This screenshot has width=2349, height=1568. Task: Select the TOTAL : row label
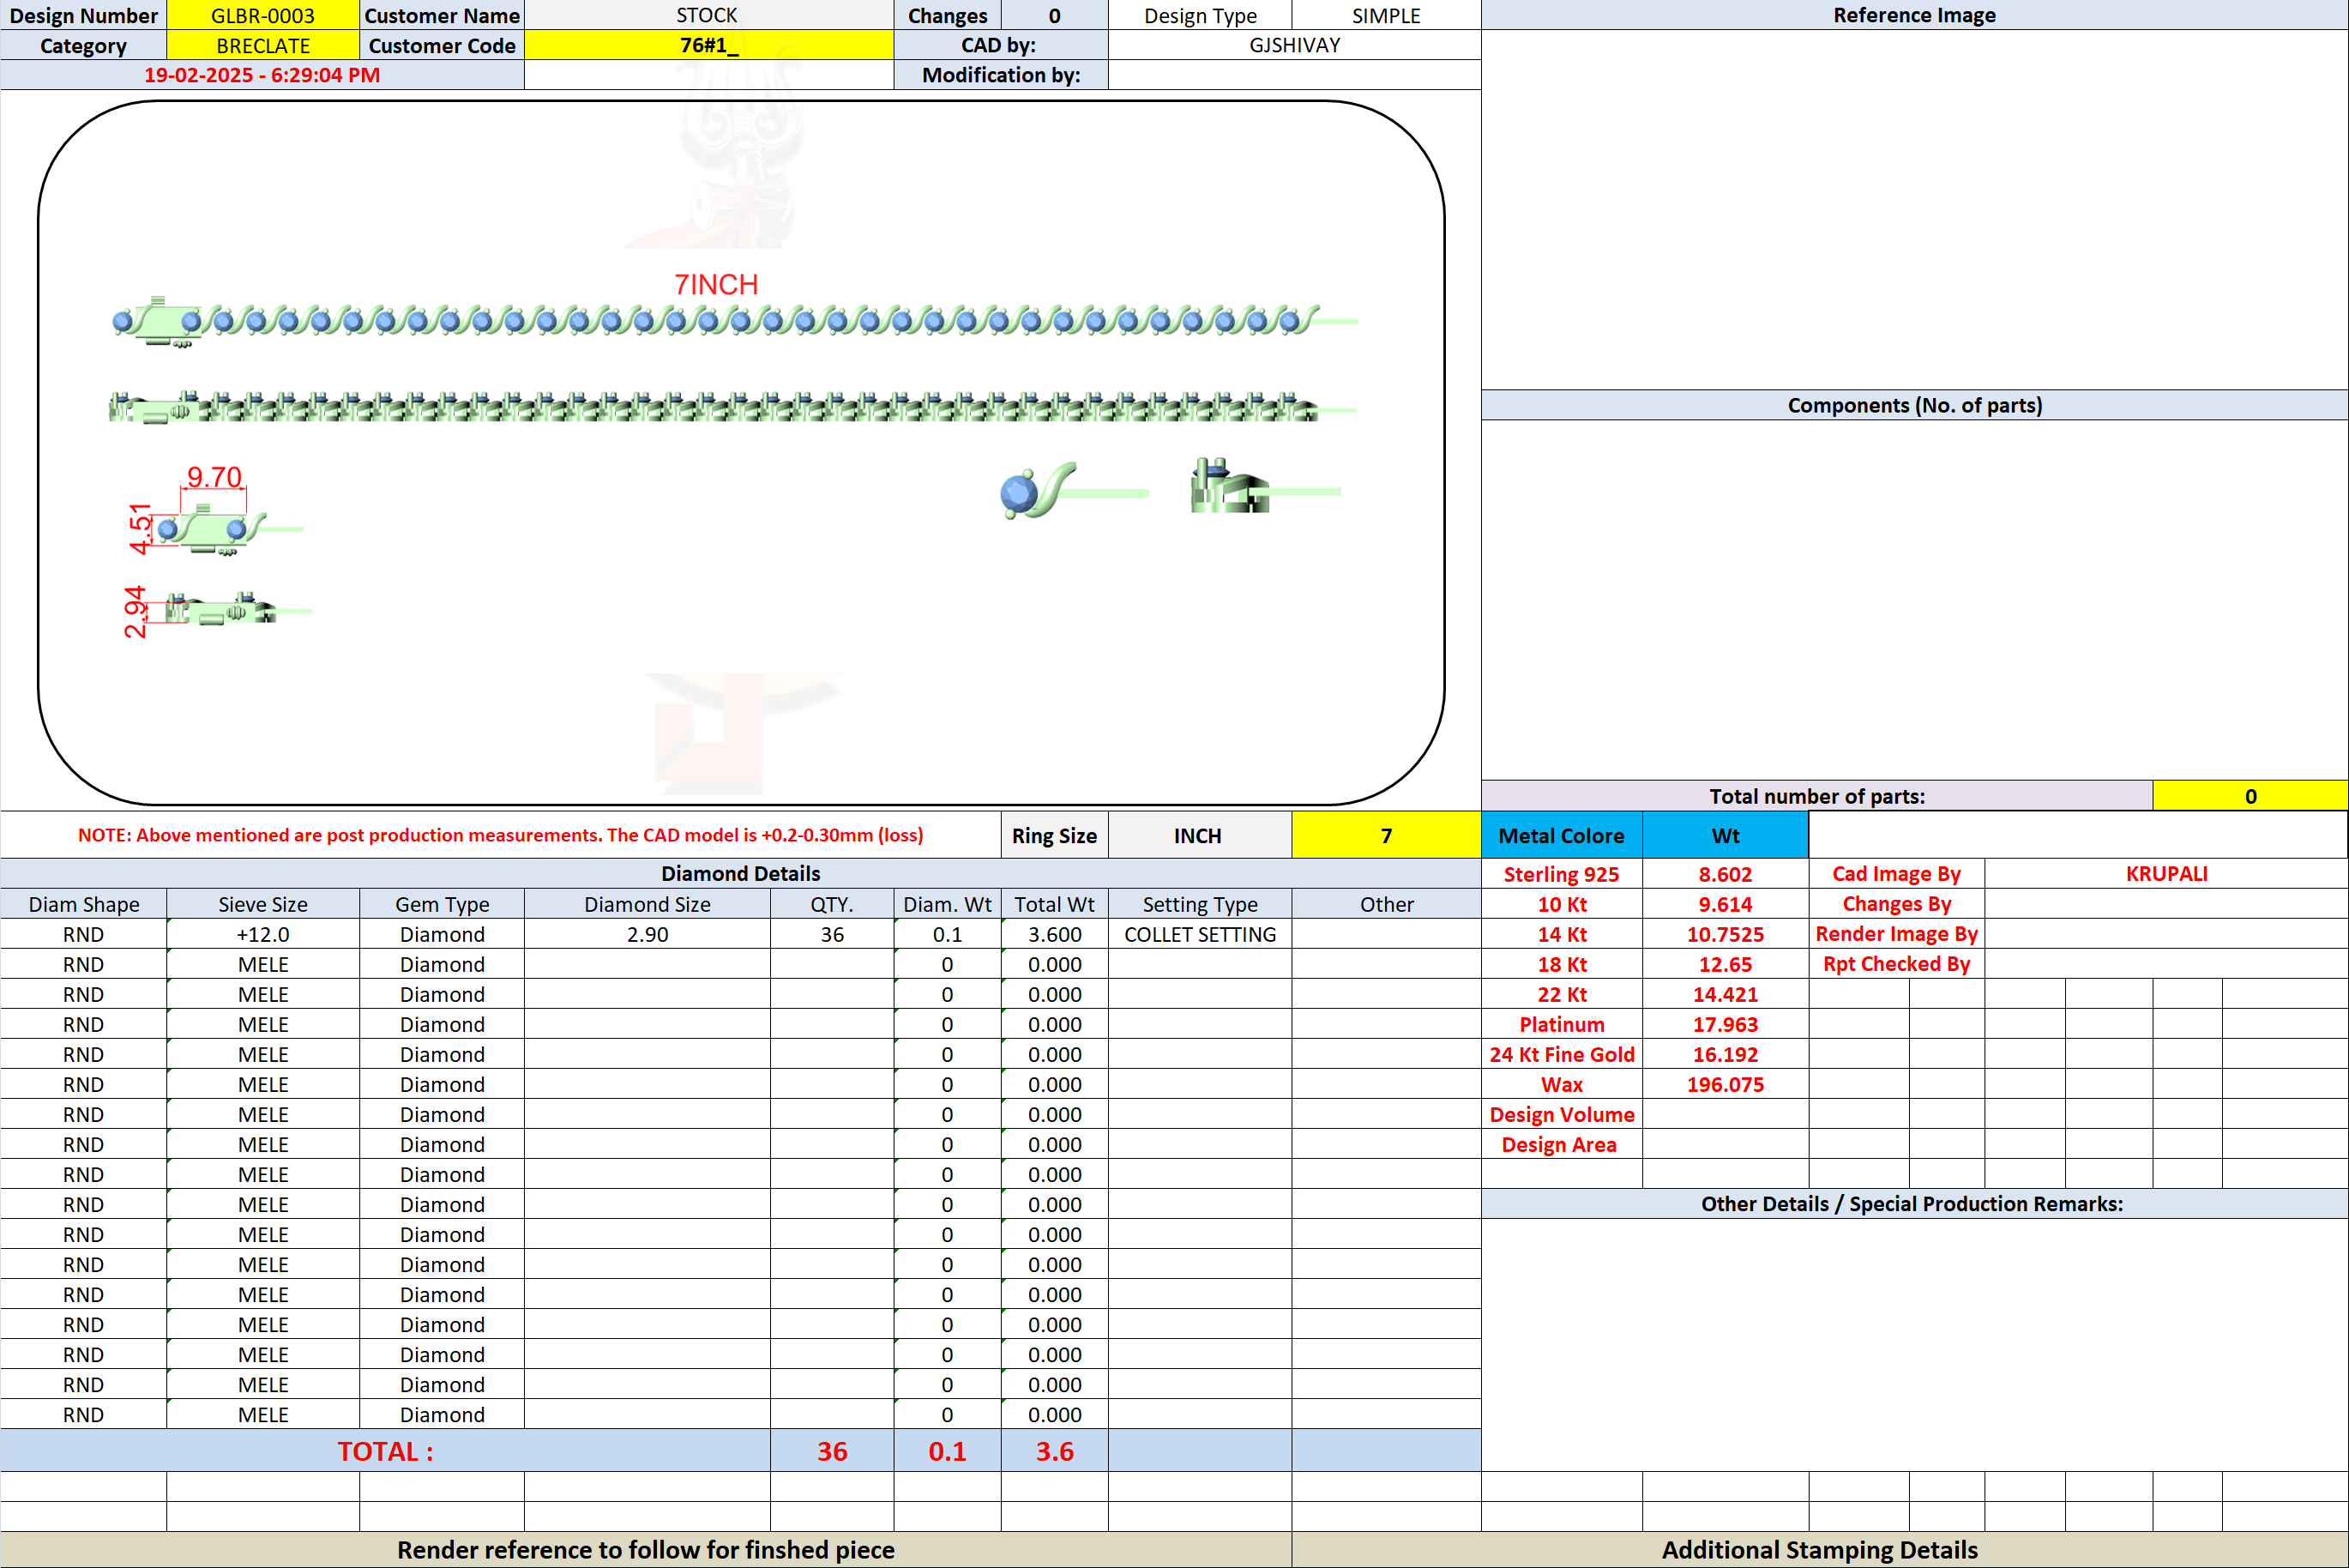(385, 1451)
